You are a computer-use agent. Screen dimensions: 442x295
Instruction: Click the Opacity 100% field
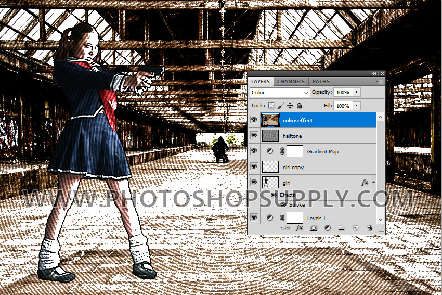coord(343,92)
